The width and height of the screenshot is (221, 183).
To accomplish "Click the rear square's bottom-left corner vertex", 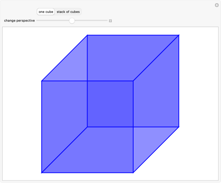I will coord(87,127).
